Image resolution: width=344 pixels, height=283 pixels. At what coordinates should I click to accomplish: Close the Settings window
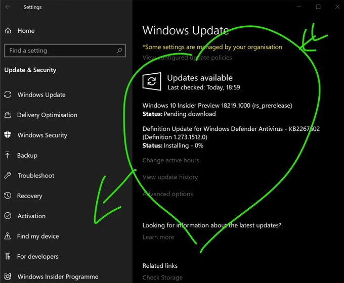coord(337,7)
